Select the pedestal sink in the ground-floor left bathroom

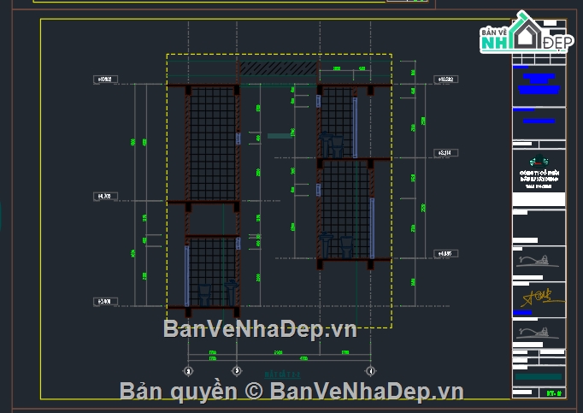[x=231, y=292]
